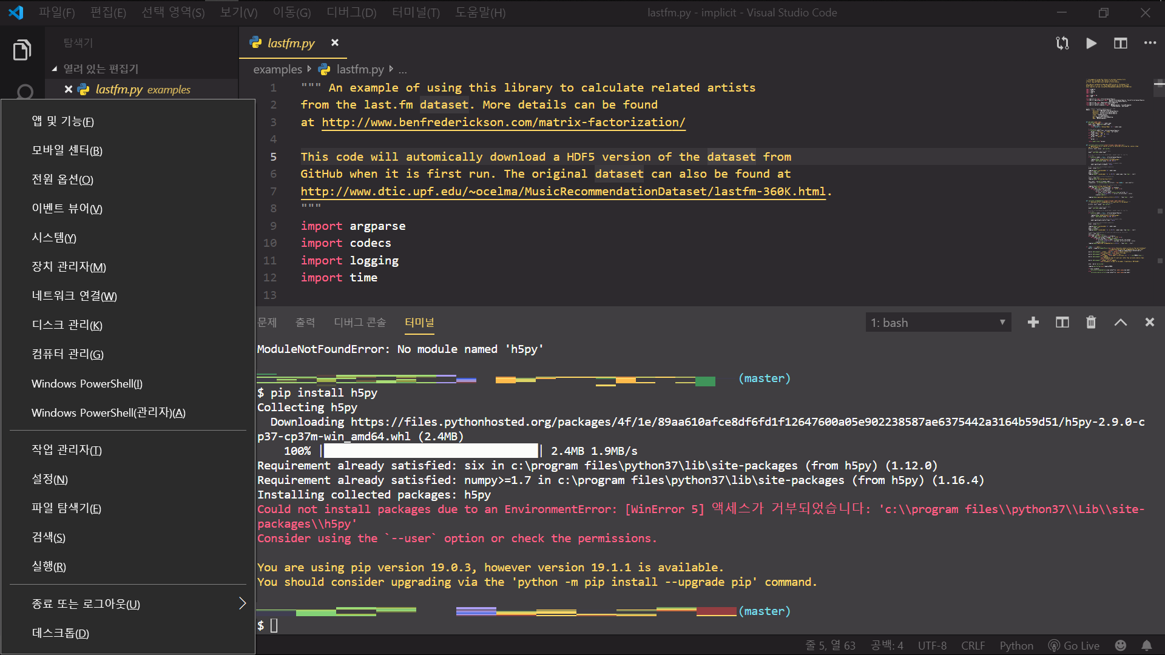Click the feedback smiley icon
Screen dimensions: 1165x655
(1120, 645)
